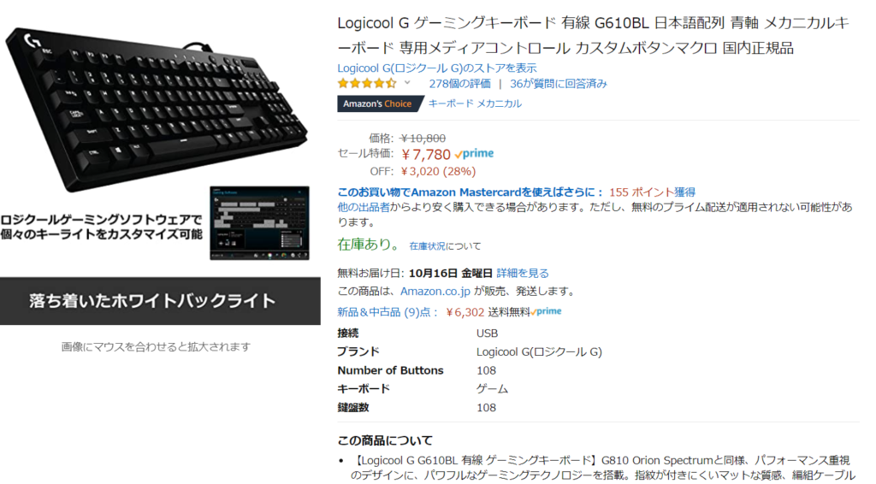Click the prime logo beside ¥7,780
This screenshot has height=484, width=876.
point(474,154)
